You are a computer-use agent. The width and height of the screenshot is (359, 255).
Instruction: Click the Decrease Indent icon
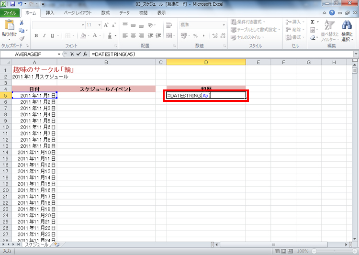coord(150,35)
